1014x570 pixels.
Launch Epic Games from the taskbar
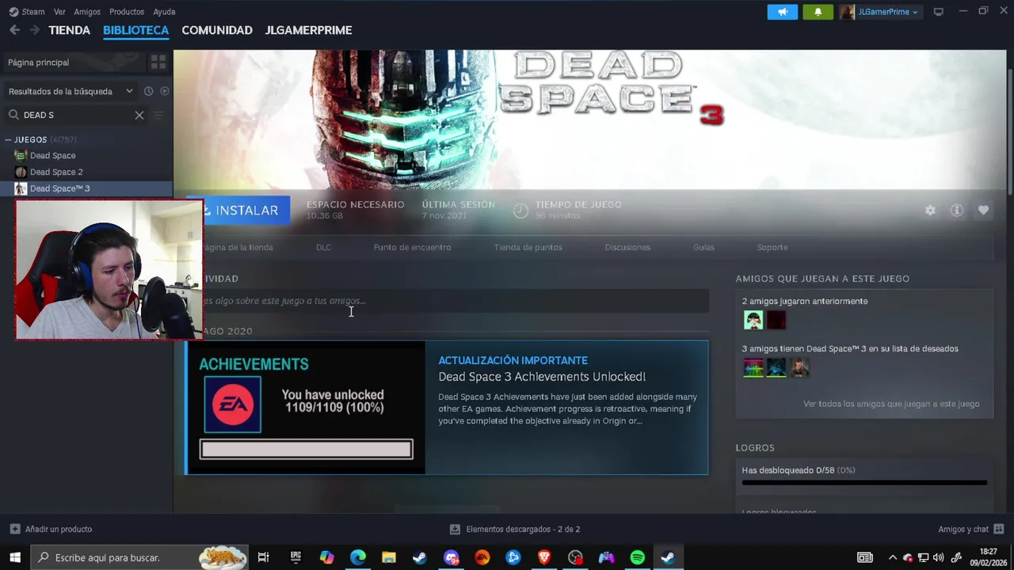click(x=295, y=557)
